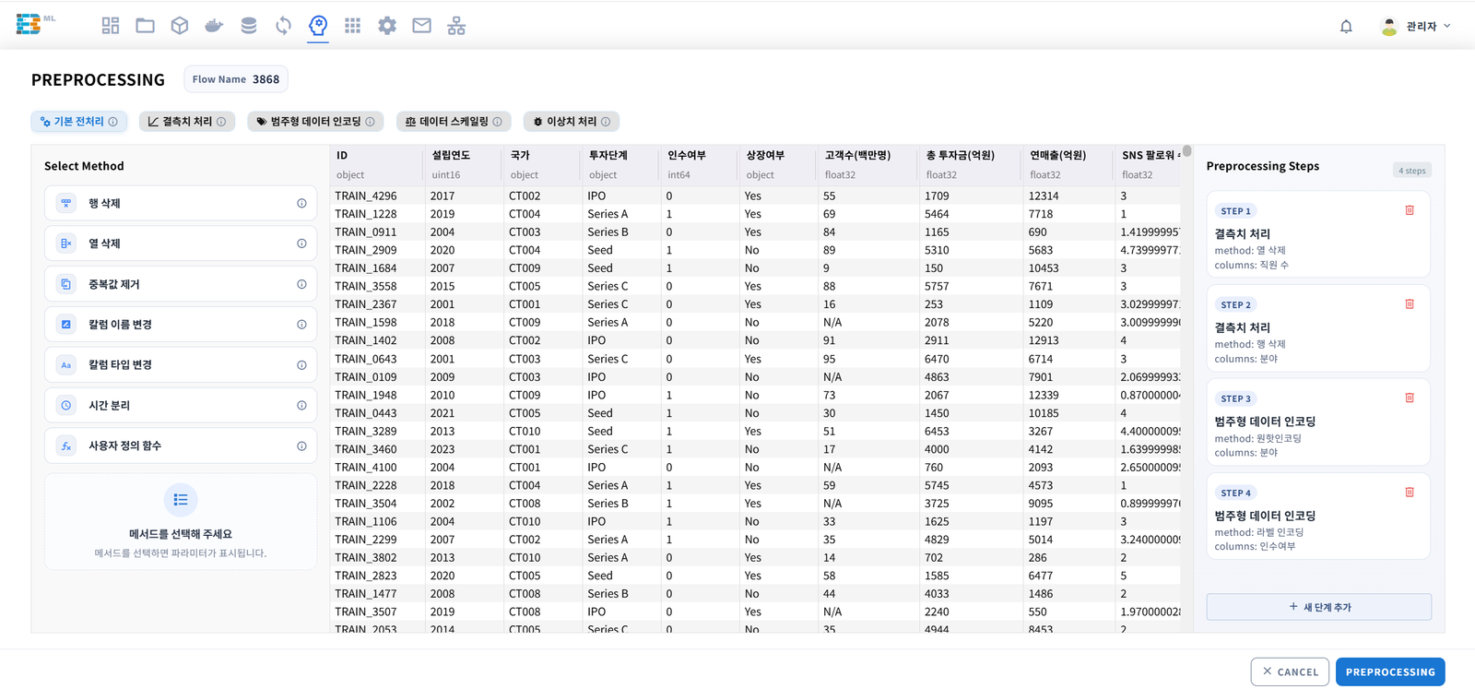1475x689 pixels.
Task: Switch to the 이상치 처리 tab
Action: (572, 122)
